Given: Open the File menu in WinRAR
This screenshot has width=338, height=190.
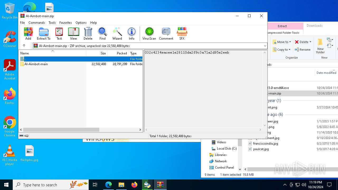Looking at the screenshot, I should pyautogui.click(x=22, y=23).
